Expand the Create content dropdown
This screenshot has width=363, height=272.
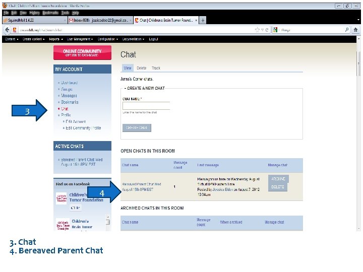34,39
